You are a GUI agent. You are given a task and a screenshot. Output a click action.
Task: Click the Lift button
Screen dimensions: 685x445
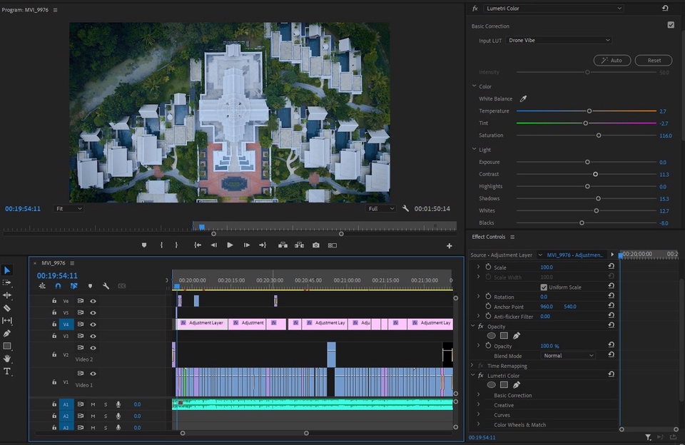point(283,245)
